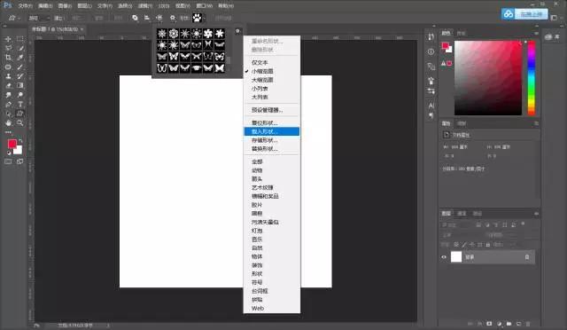Open the Libraries (库) panel icon
Screen dimensions: 567x330
(552, 37)
